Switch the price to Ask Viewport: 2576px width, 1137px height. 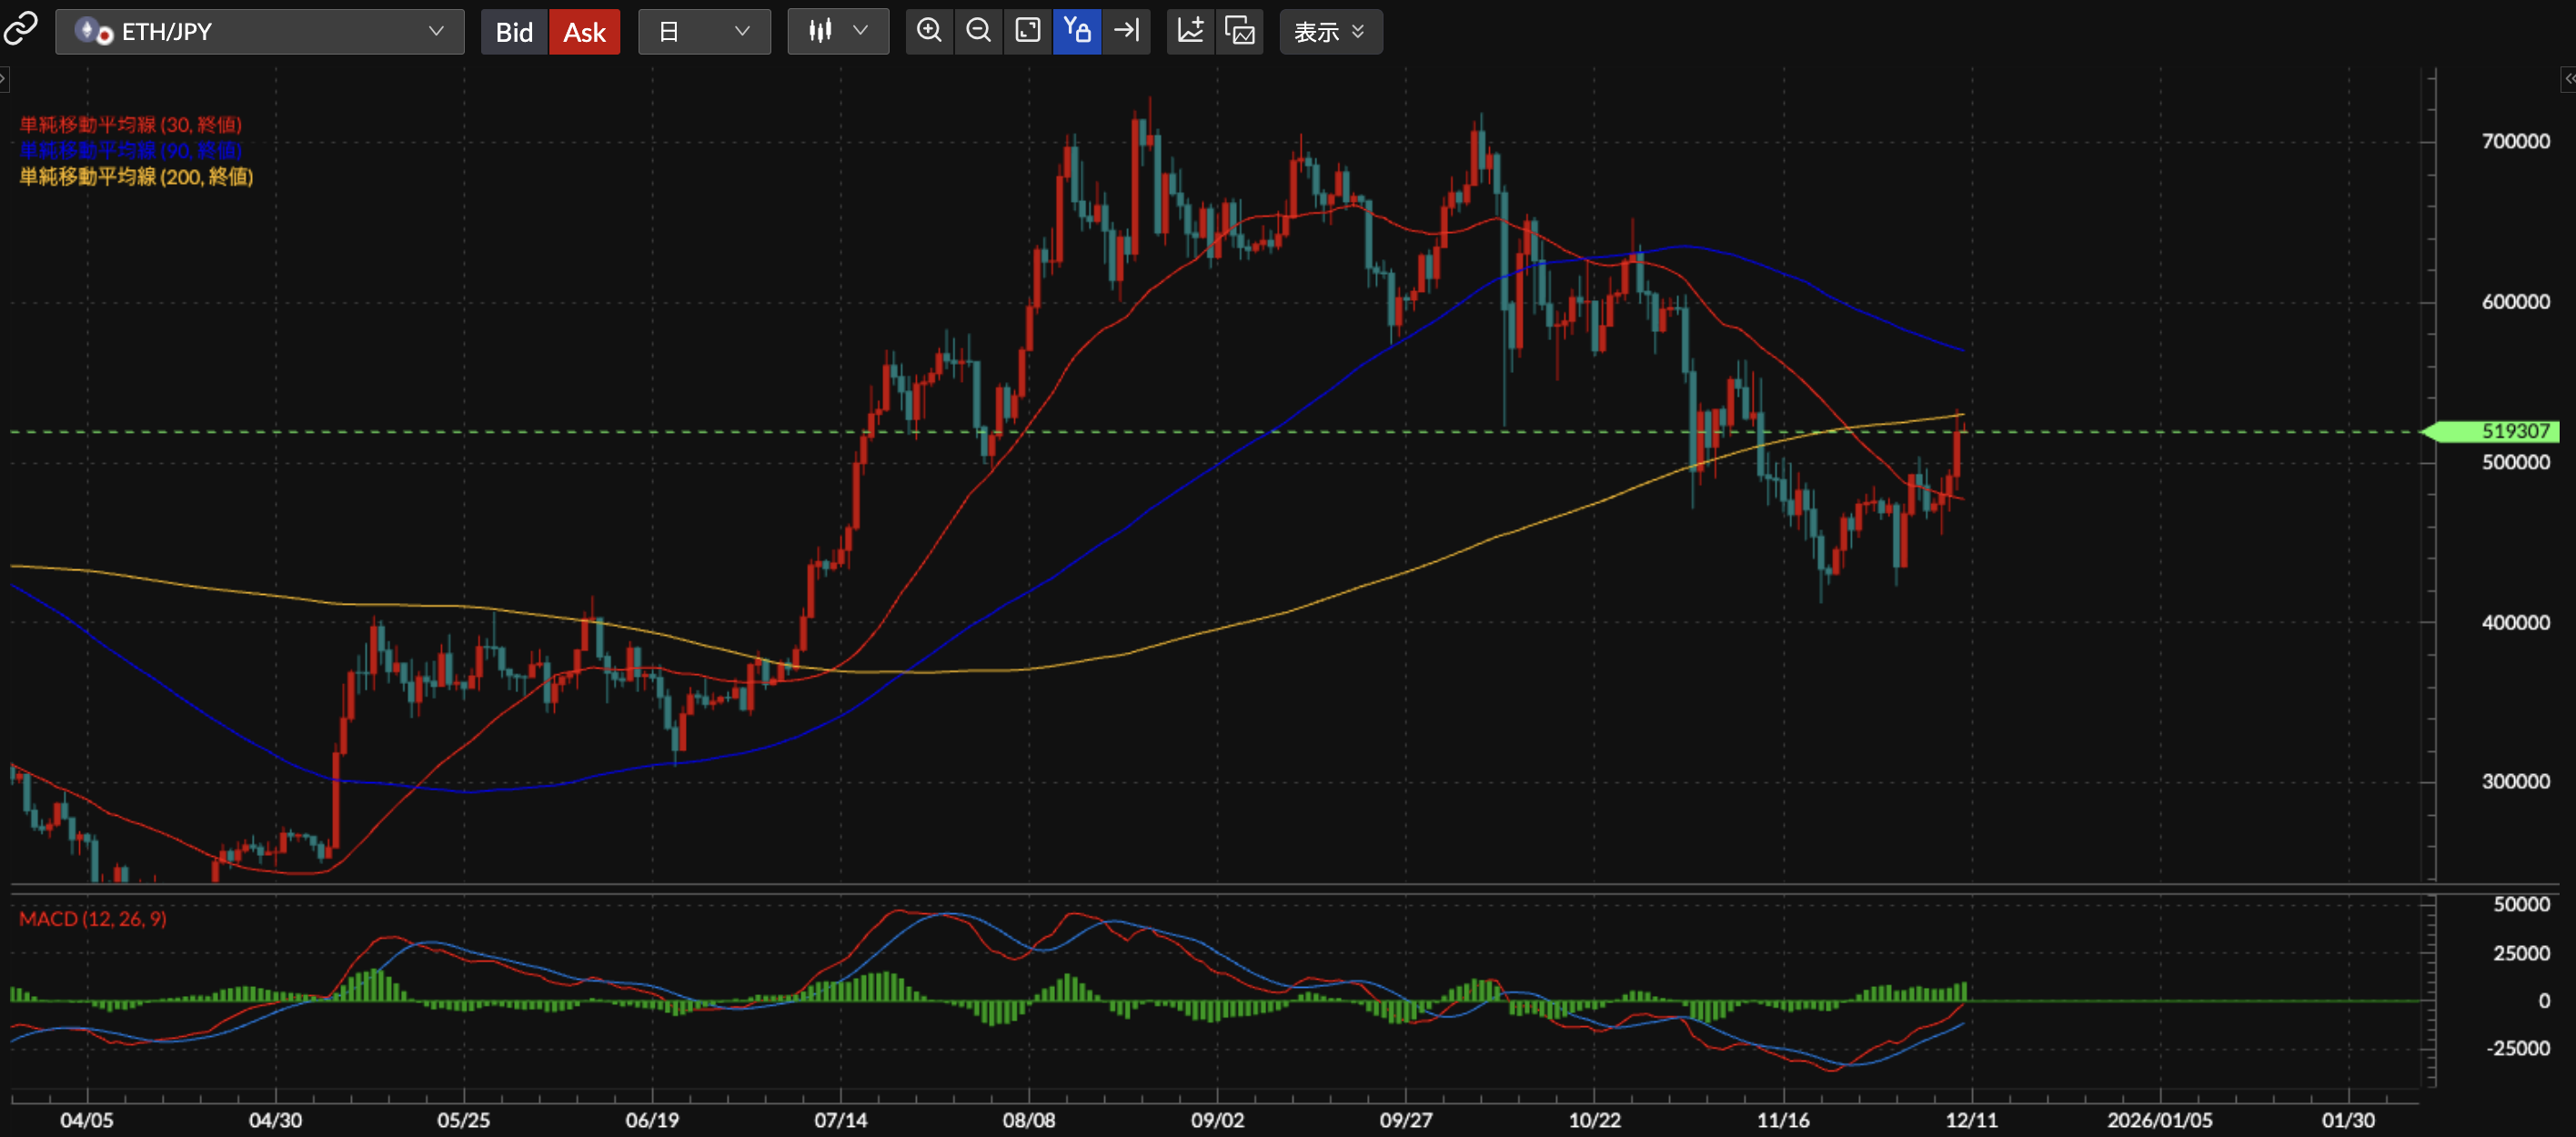coord(584,32)
